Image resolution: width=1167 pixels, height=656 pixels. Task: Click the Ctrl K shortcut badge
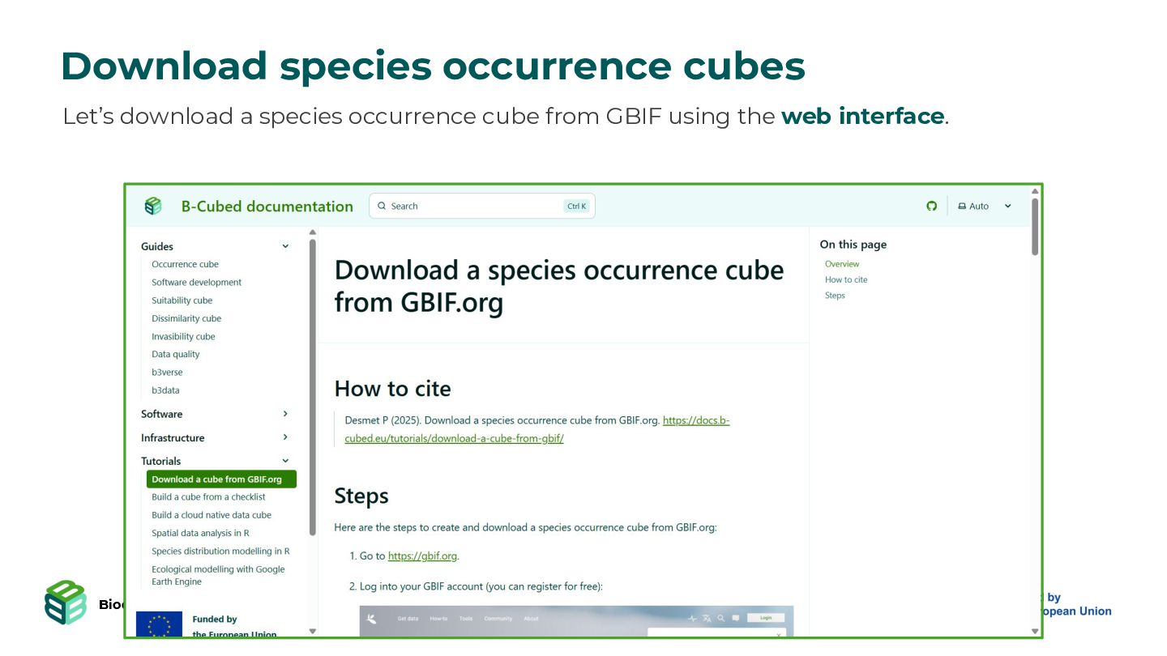tap(577, 206)
